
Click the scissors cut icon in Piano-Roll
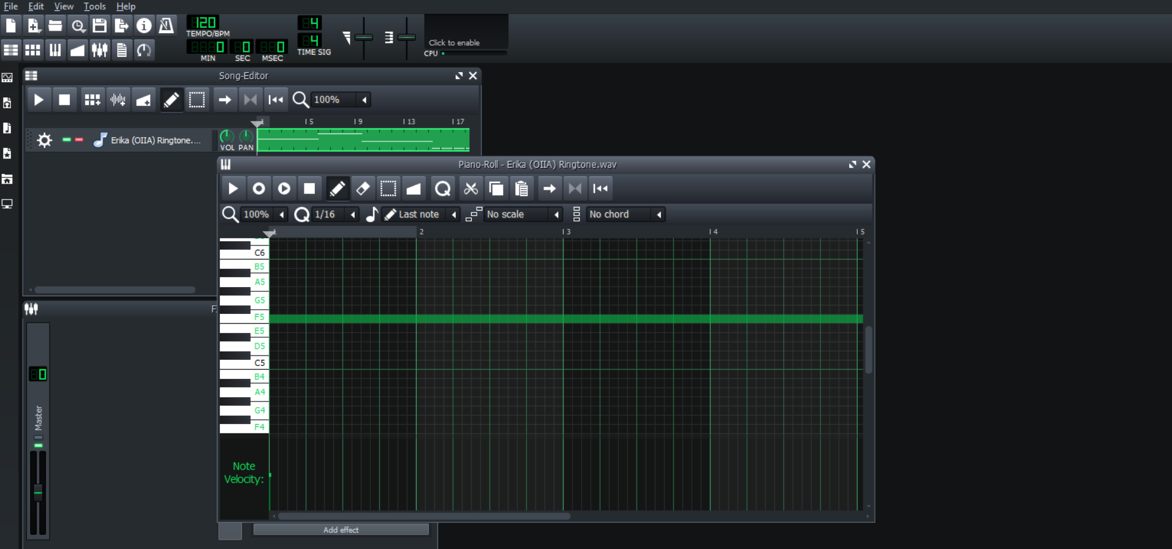tap(471, 189)
